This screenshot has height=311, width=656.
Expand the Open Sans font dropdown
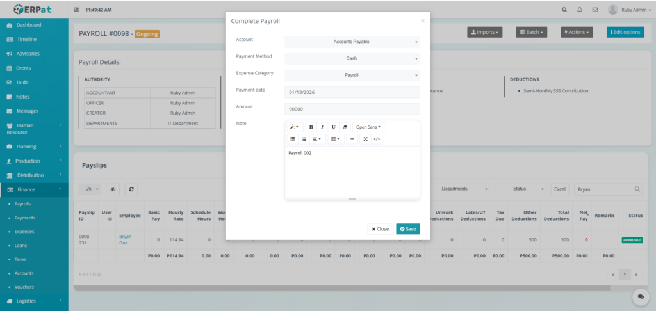coord(368,127)
